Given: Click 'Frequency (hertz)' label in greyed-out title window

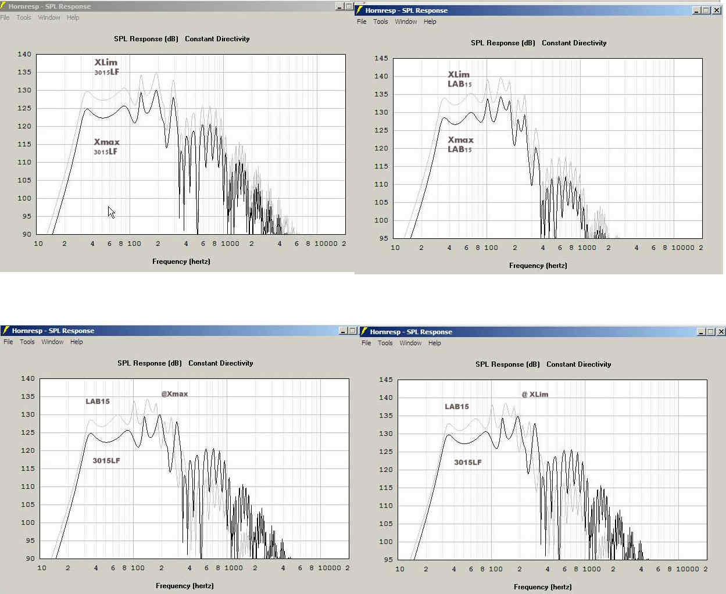Looking at the screenshot, I should pyautogui.click(x=181, y=261).
